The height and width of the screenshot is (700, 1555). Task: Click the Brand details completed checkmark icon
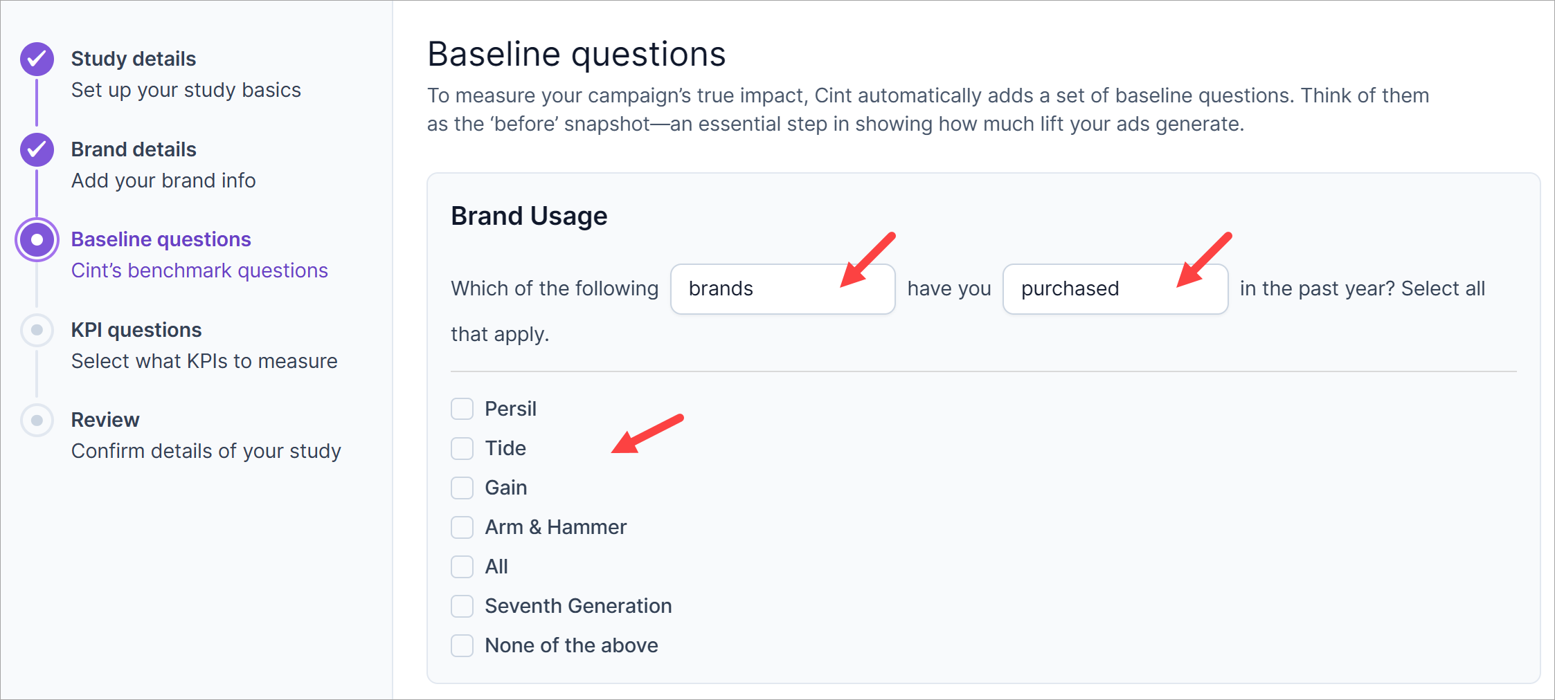[37, 149]
